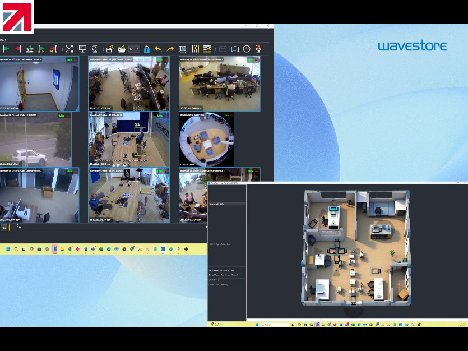Screen dimensions: 468x351
Task: Toggle full screen with the expand arrows icon
Action: (x=69, y=49)
